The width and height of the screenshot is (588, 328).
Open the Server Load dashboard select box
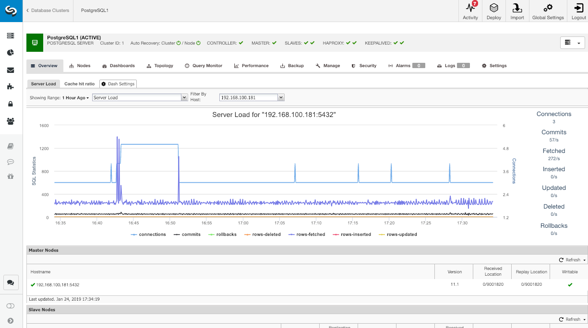point(140,97)
